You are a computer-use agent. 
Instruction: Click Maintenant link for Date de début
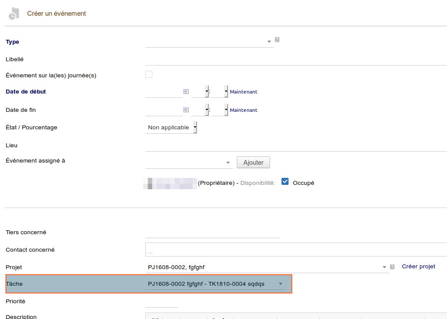click(243, 92)
